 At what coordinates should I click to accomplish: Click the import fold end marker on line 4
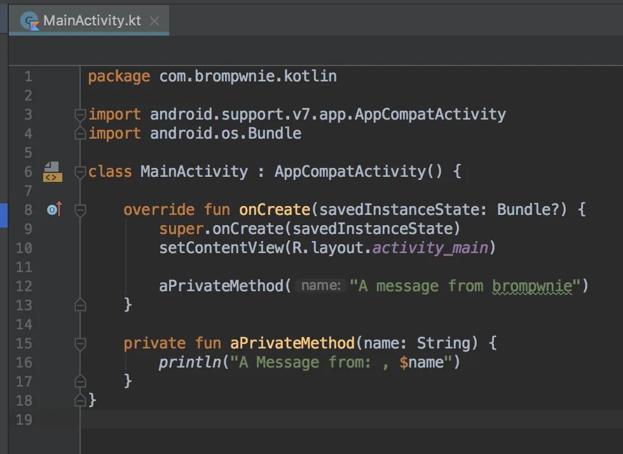80,134
